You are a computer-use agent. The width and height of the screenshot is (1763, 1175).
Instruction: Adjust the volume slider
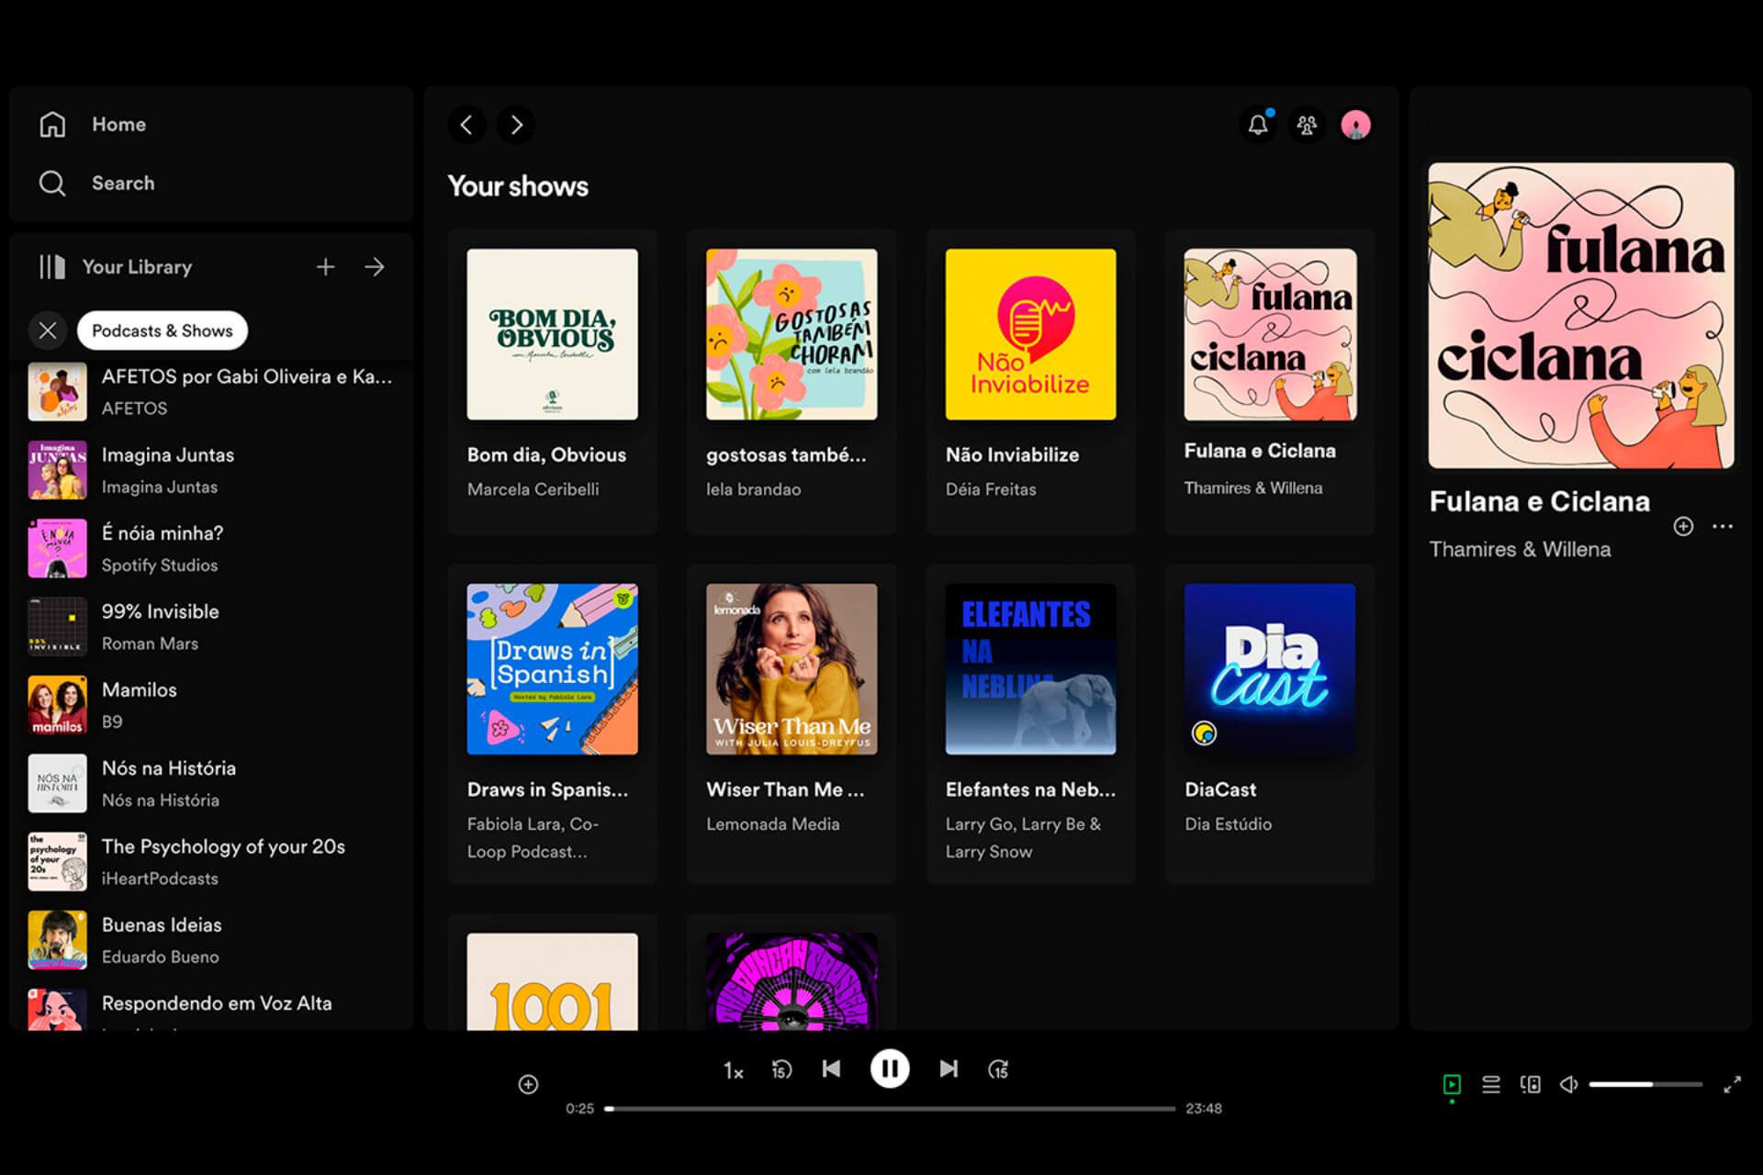(x=1645, y=1084)
